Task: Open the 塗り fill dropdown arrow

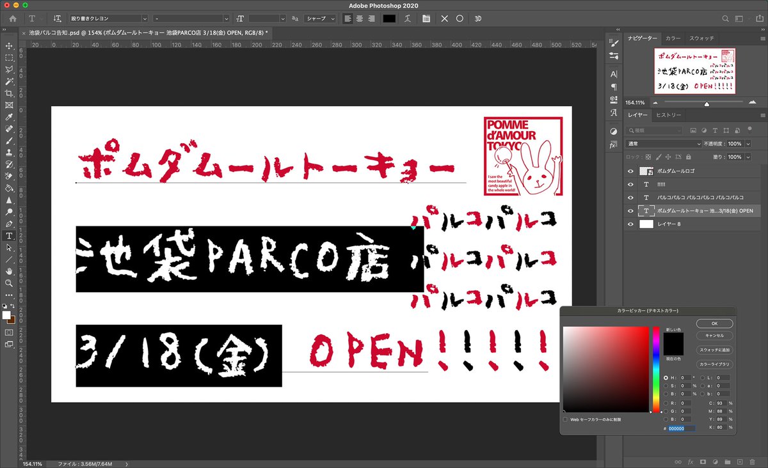Action: tap(748, 157)
